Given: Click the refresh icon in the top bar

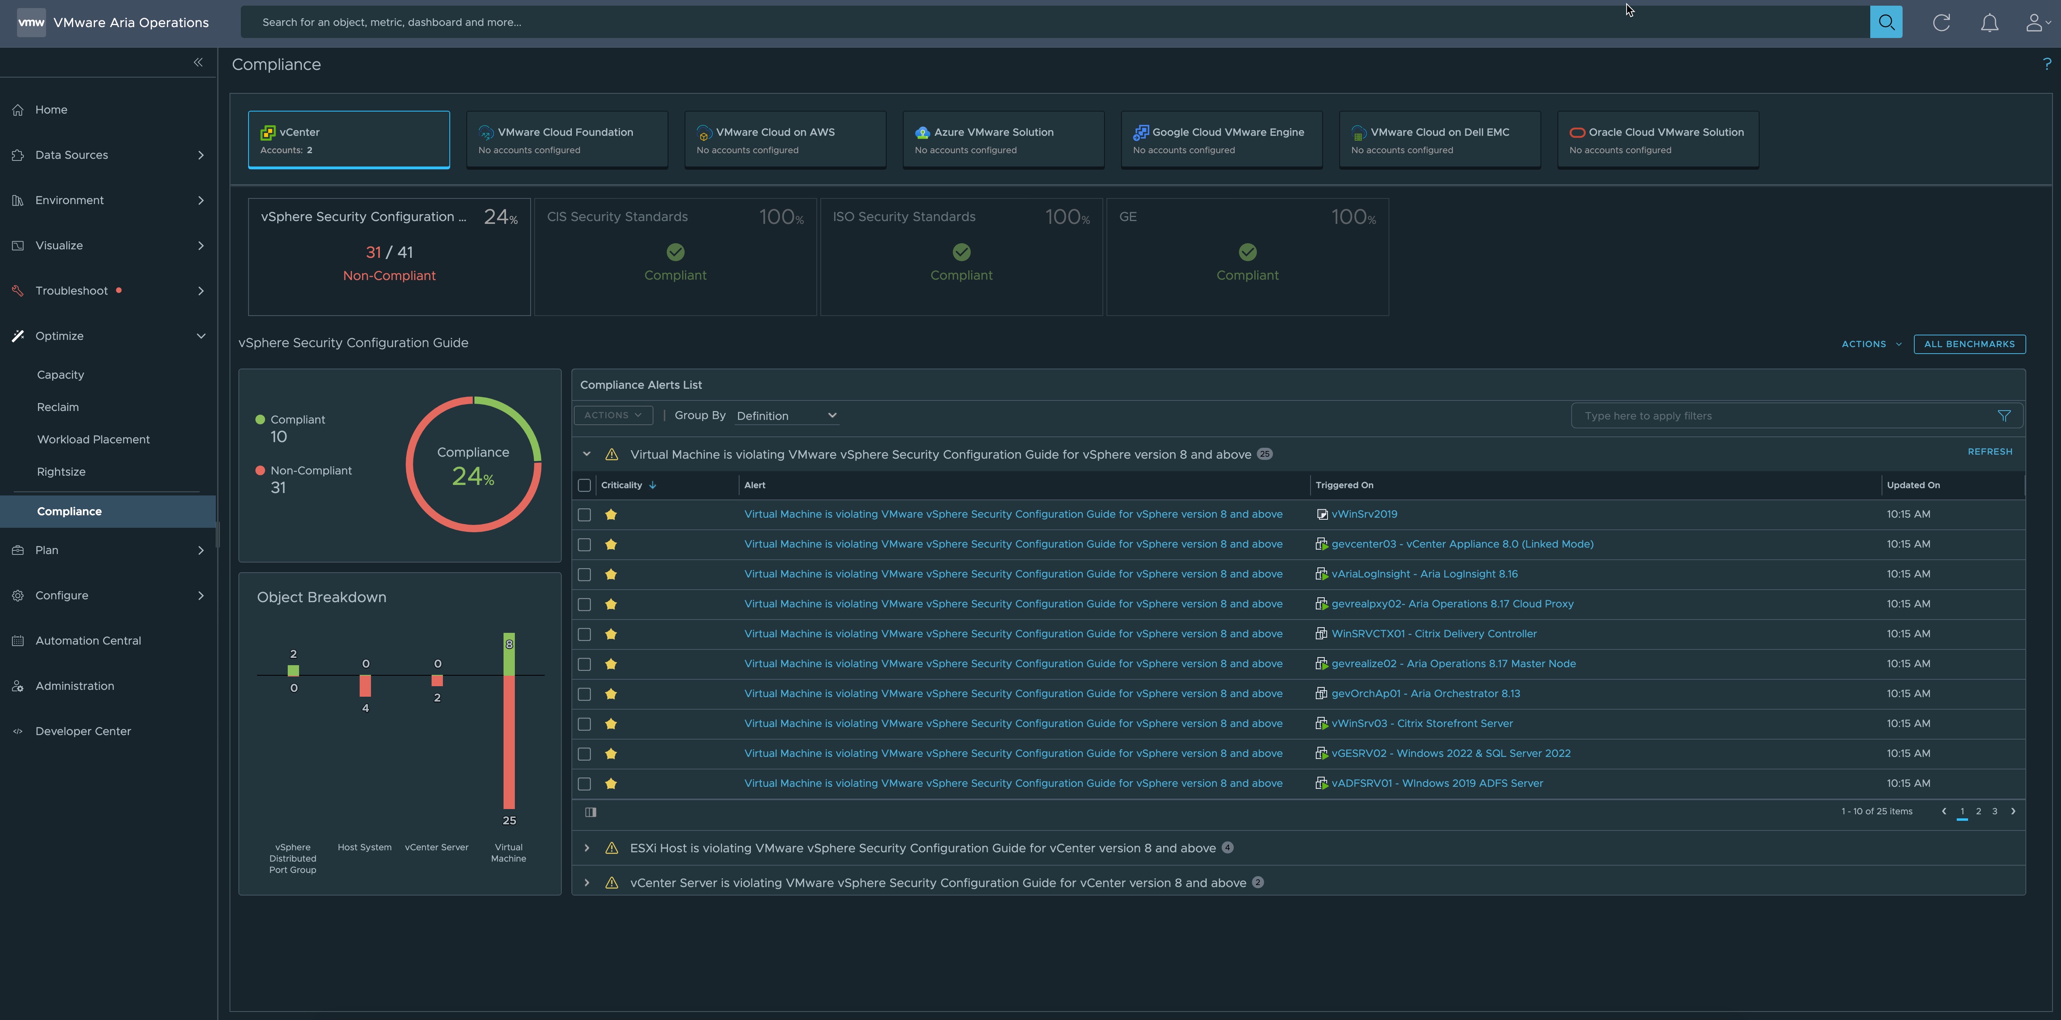Looking at the screenshot, I should tap(1941, 22).
